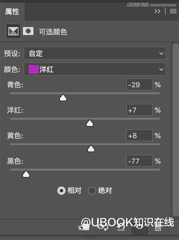The height and width of the screenshot is (240, 179).
Task: Click the 青色 value field showing -29
Action: [139, 85]
